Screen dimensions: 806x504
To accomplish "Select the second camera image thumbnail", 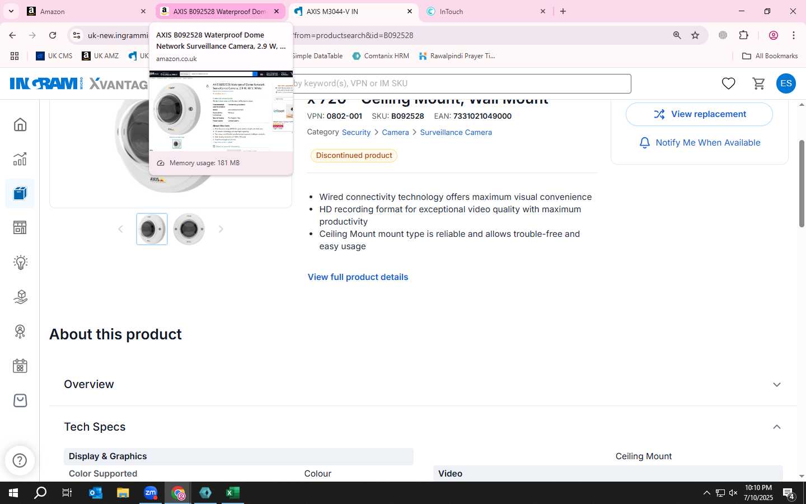I will [x=189, y=229].
